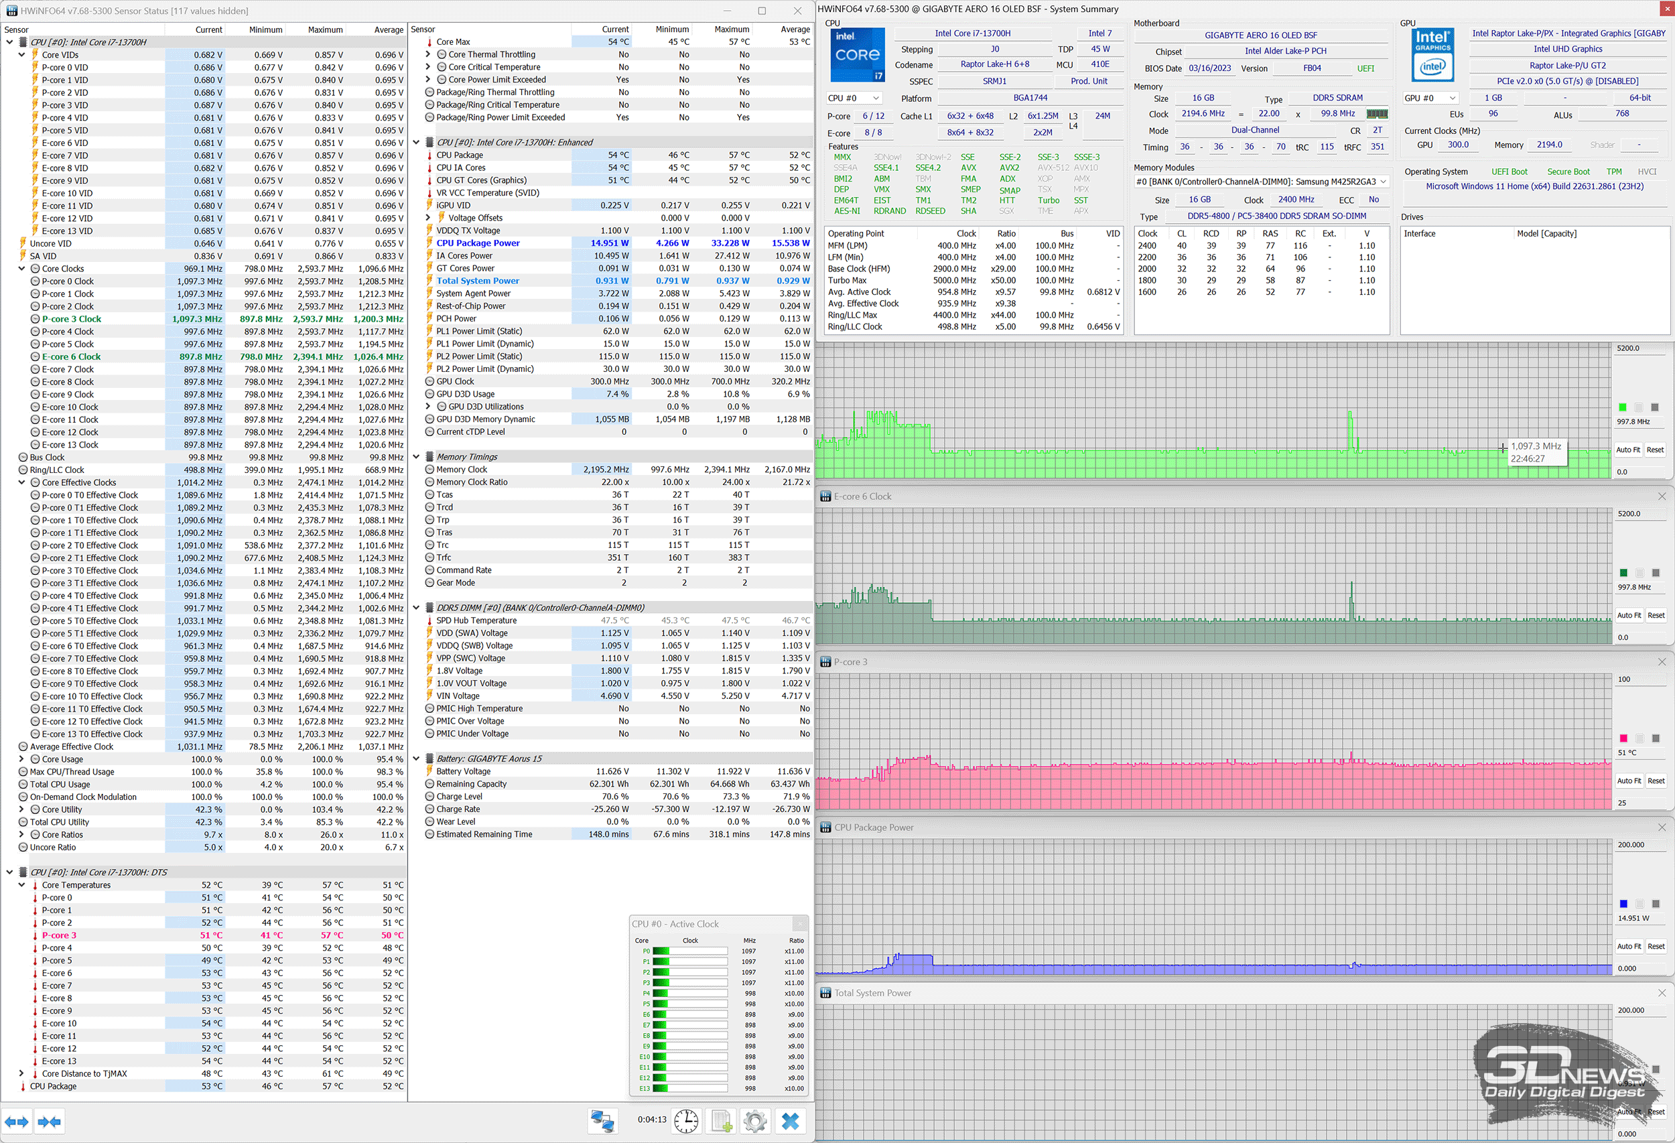The width and height of the screenshot is (1675, 1143).
Task: Click the E-core 6 Clock graph title icon
Action: pos(826,496)
